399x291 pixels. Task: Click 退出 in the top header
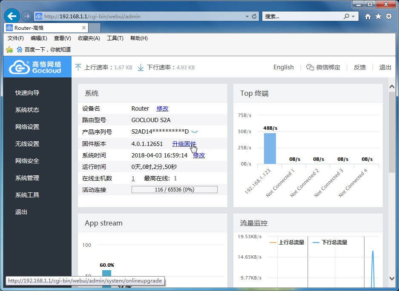385,67
